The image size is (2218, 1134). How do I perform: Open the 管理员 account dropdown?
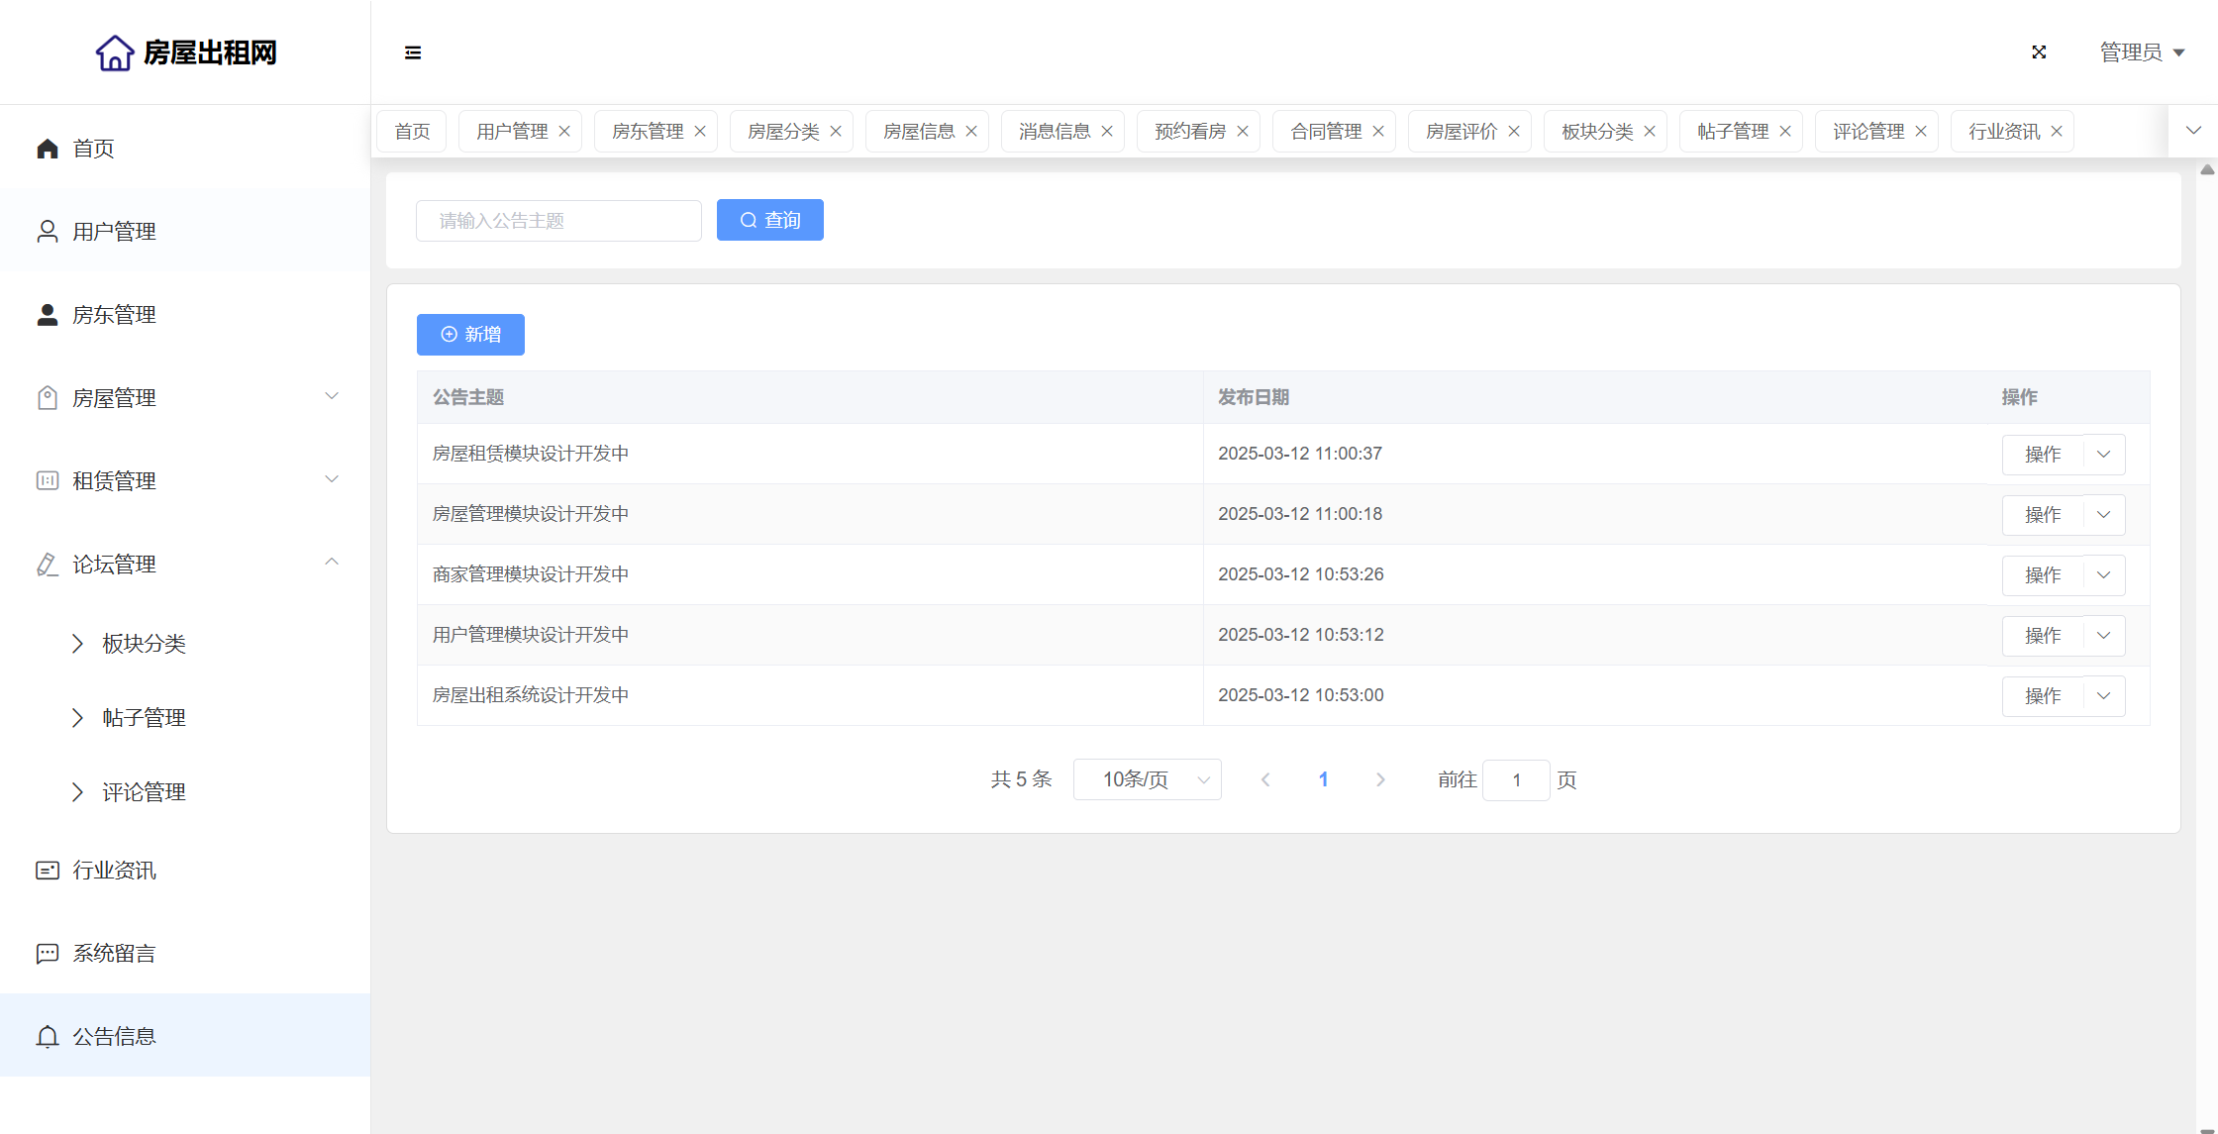(2142, 52)
